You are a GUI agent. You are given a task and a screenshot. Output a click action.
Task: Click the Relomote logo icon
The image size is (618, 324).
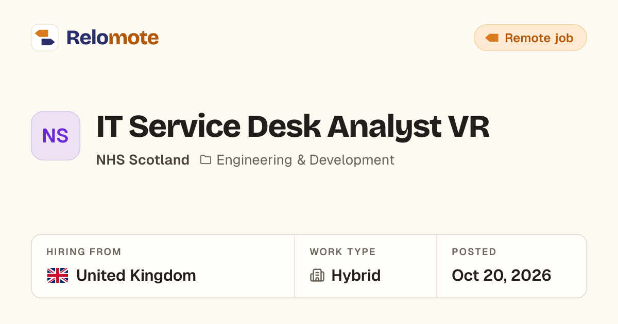[x=45, y=38]
